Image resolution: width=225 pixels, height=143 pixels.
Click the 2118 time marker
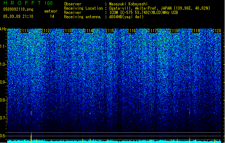point(174,31)
